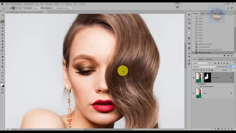Click the Feather (Растушевка) input field
This screenshot has height=133, width=236.
coord(36,8)
